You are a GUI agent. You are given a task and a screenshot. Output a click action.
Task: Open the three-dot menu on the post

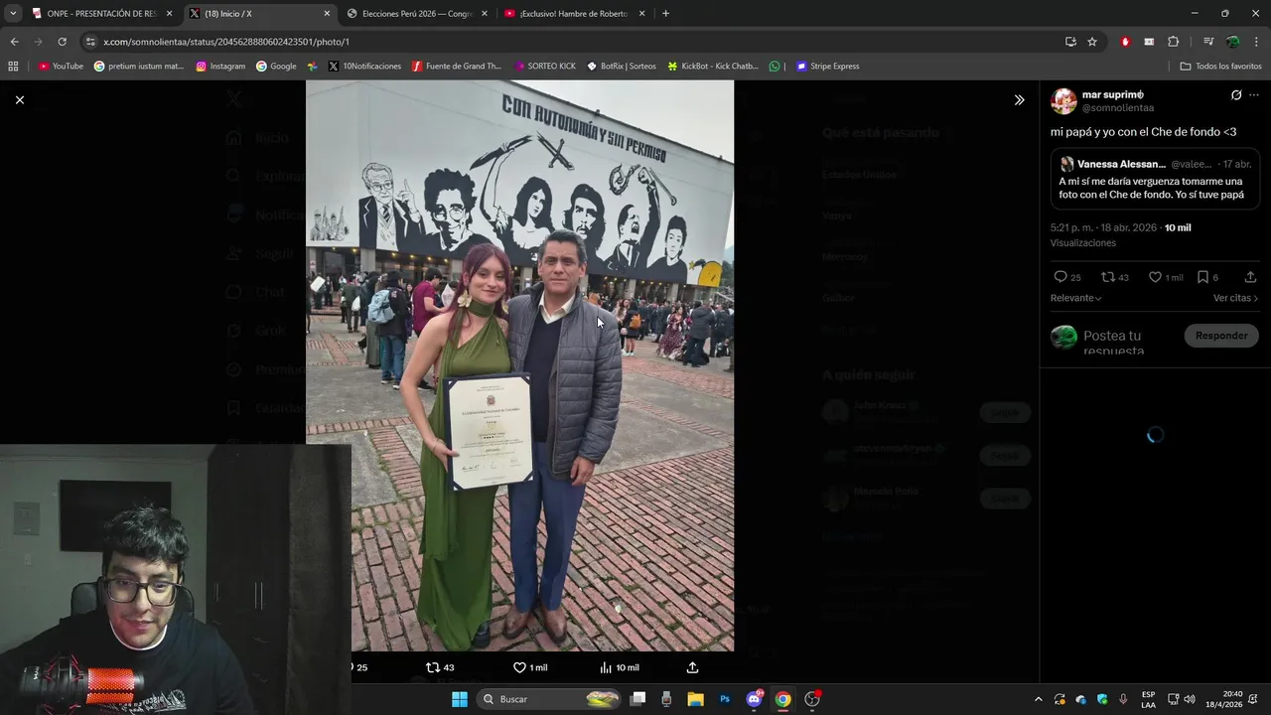[x=1254, y=95]
